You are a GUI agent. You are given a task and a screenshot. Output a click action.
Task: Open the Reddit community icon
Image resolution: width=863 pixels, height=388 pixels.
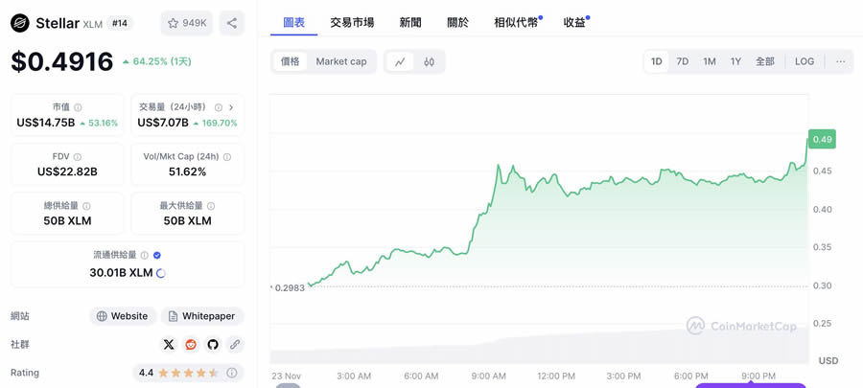click(191, 344)
